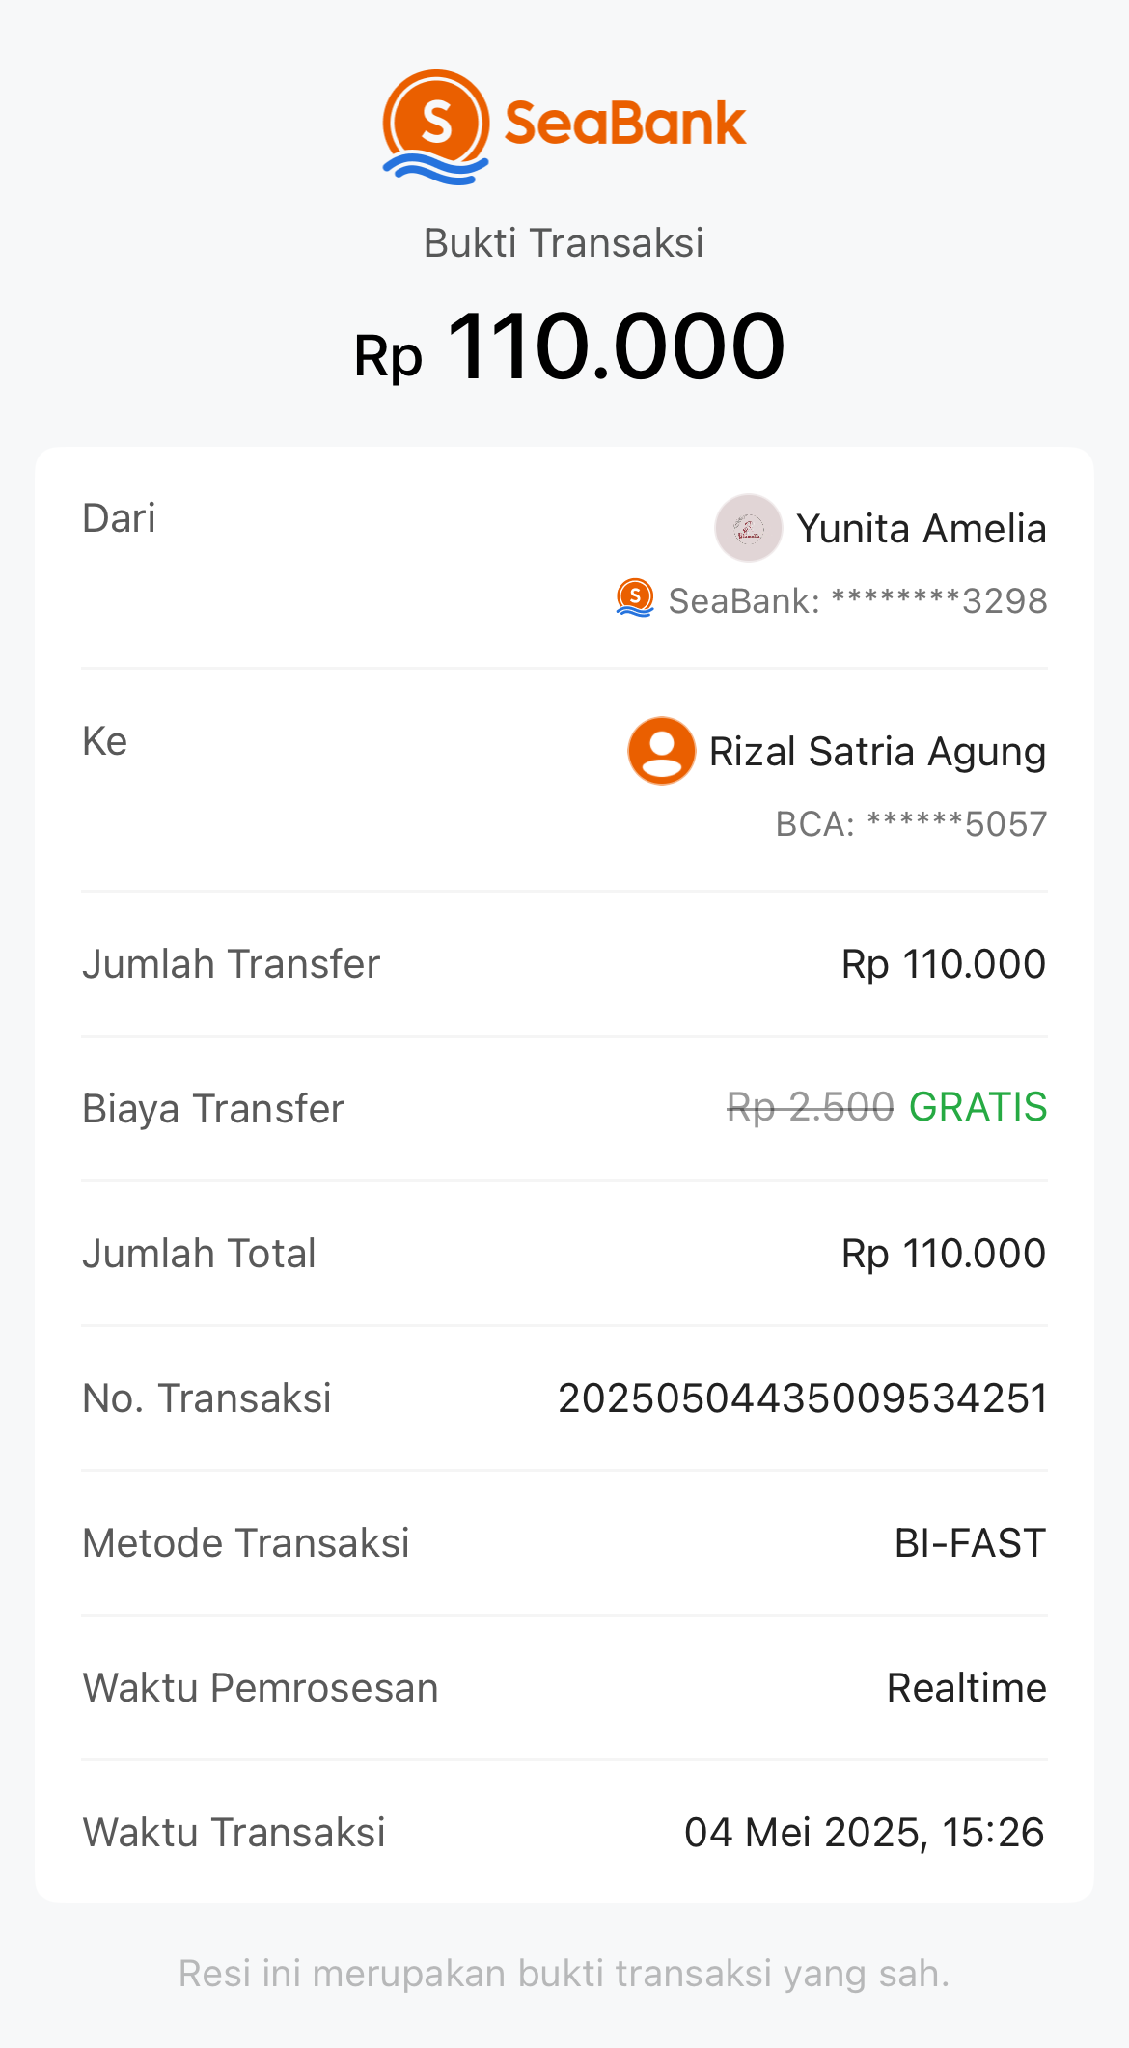This screenshot has width=1129, height=2048.
Task: Click the Jumlah Total amount value
Action: (x=943, y=1254)
